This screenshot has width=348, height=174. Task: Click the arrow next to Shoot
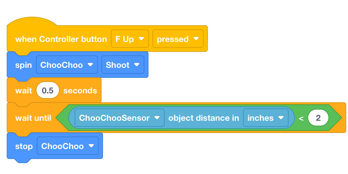click(x=137, y=65)
